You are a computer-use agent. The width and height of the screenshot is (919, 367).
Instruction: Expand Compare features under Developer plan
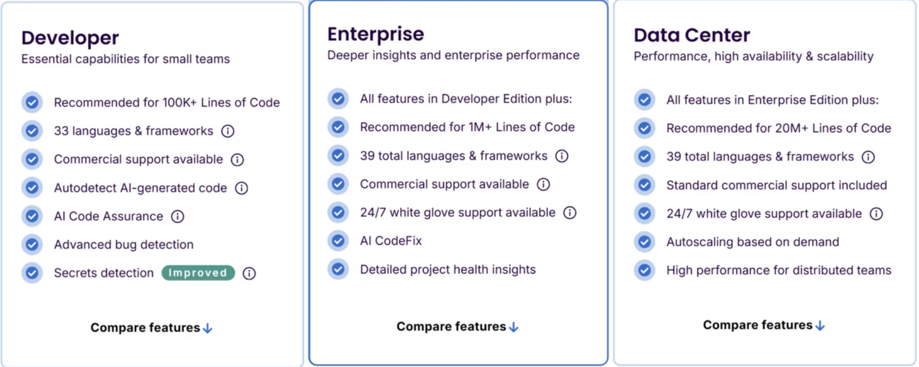click(151, 328)
